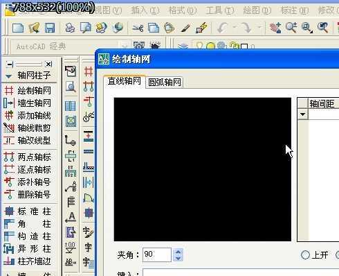Click the Open file icon in toolbar
The width and height of the screenshot is (339, 276).
[x=34, y=28]
